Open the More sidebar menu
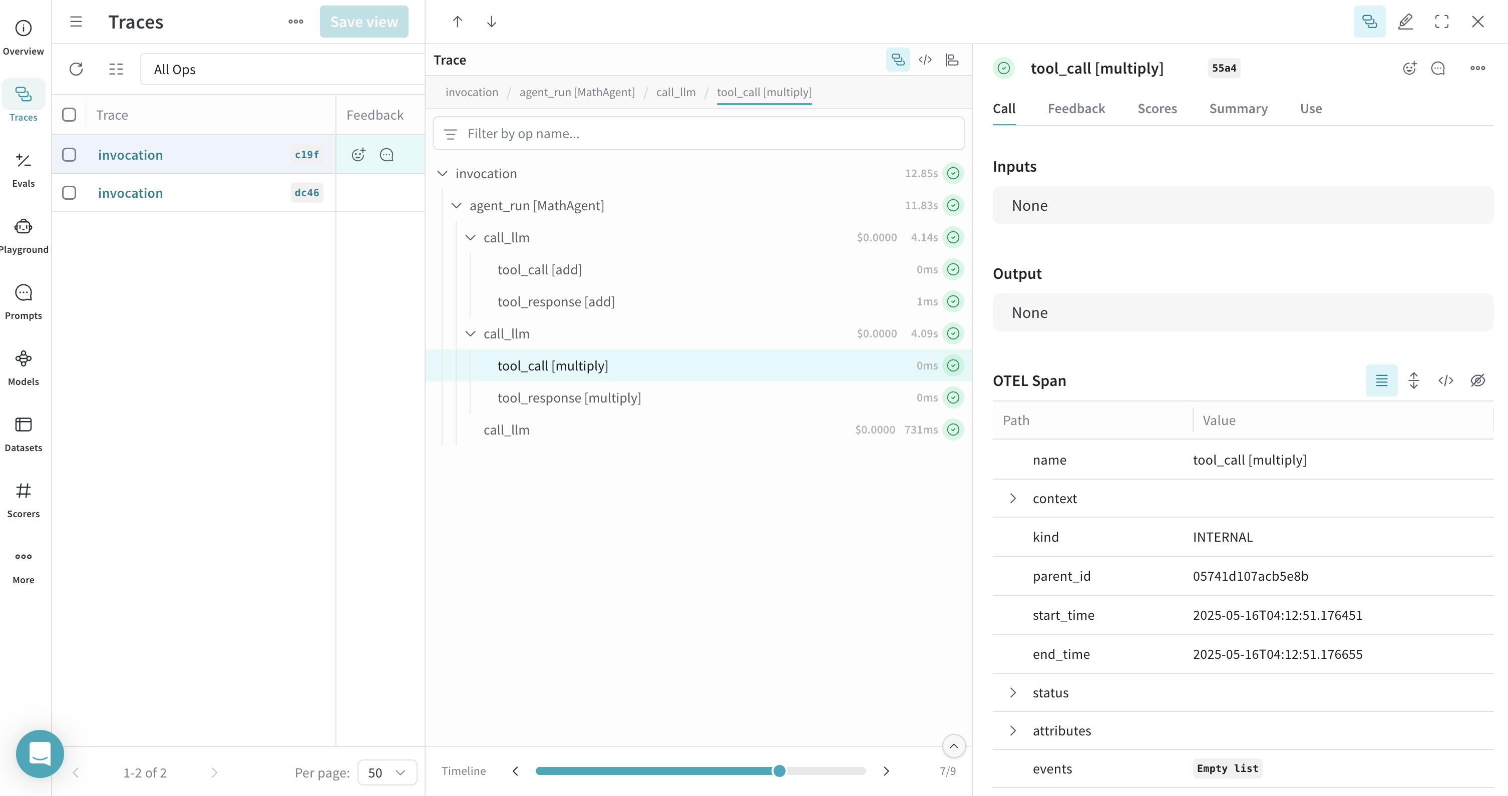Screen dimensions: 1508x796 (x=24, y=567)
